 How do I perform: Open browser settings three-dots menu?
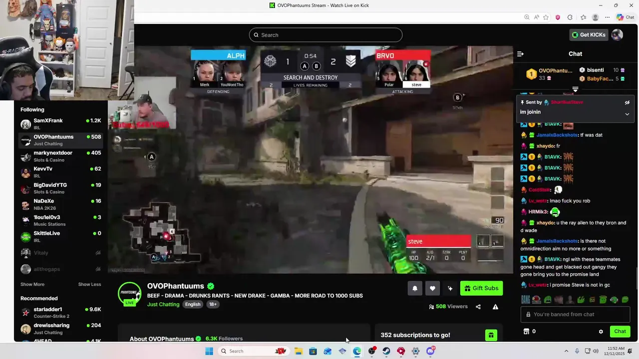608,17
